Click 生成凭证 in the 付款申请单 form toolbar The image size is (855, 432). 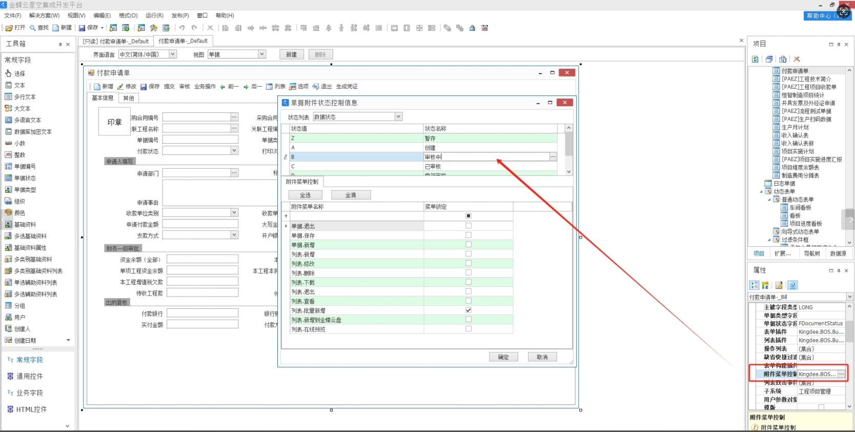347,87
